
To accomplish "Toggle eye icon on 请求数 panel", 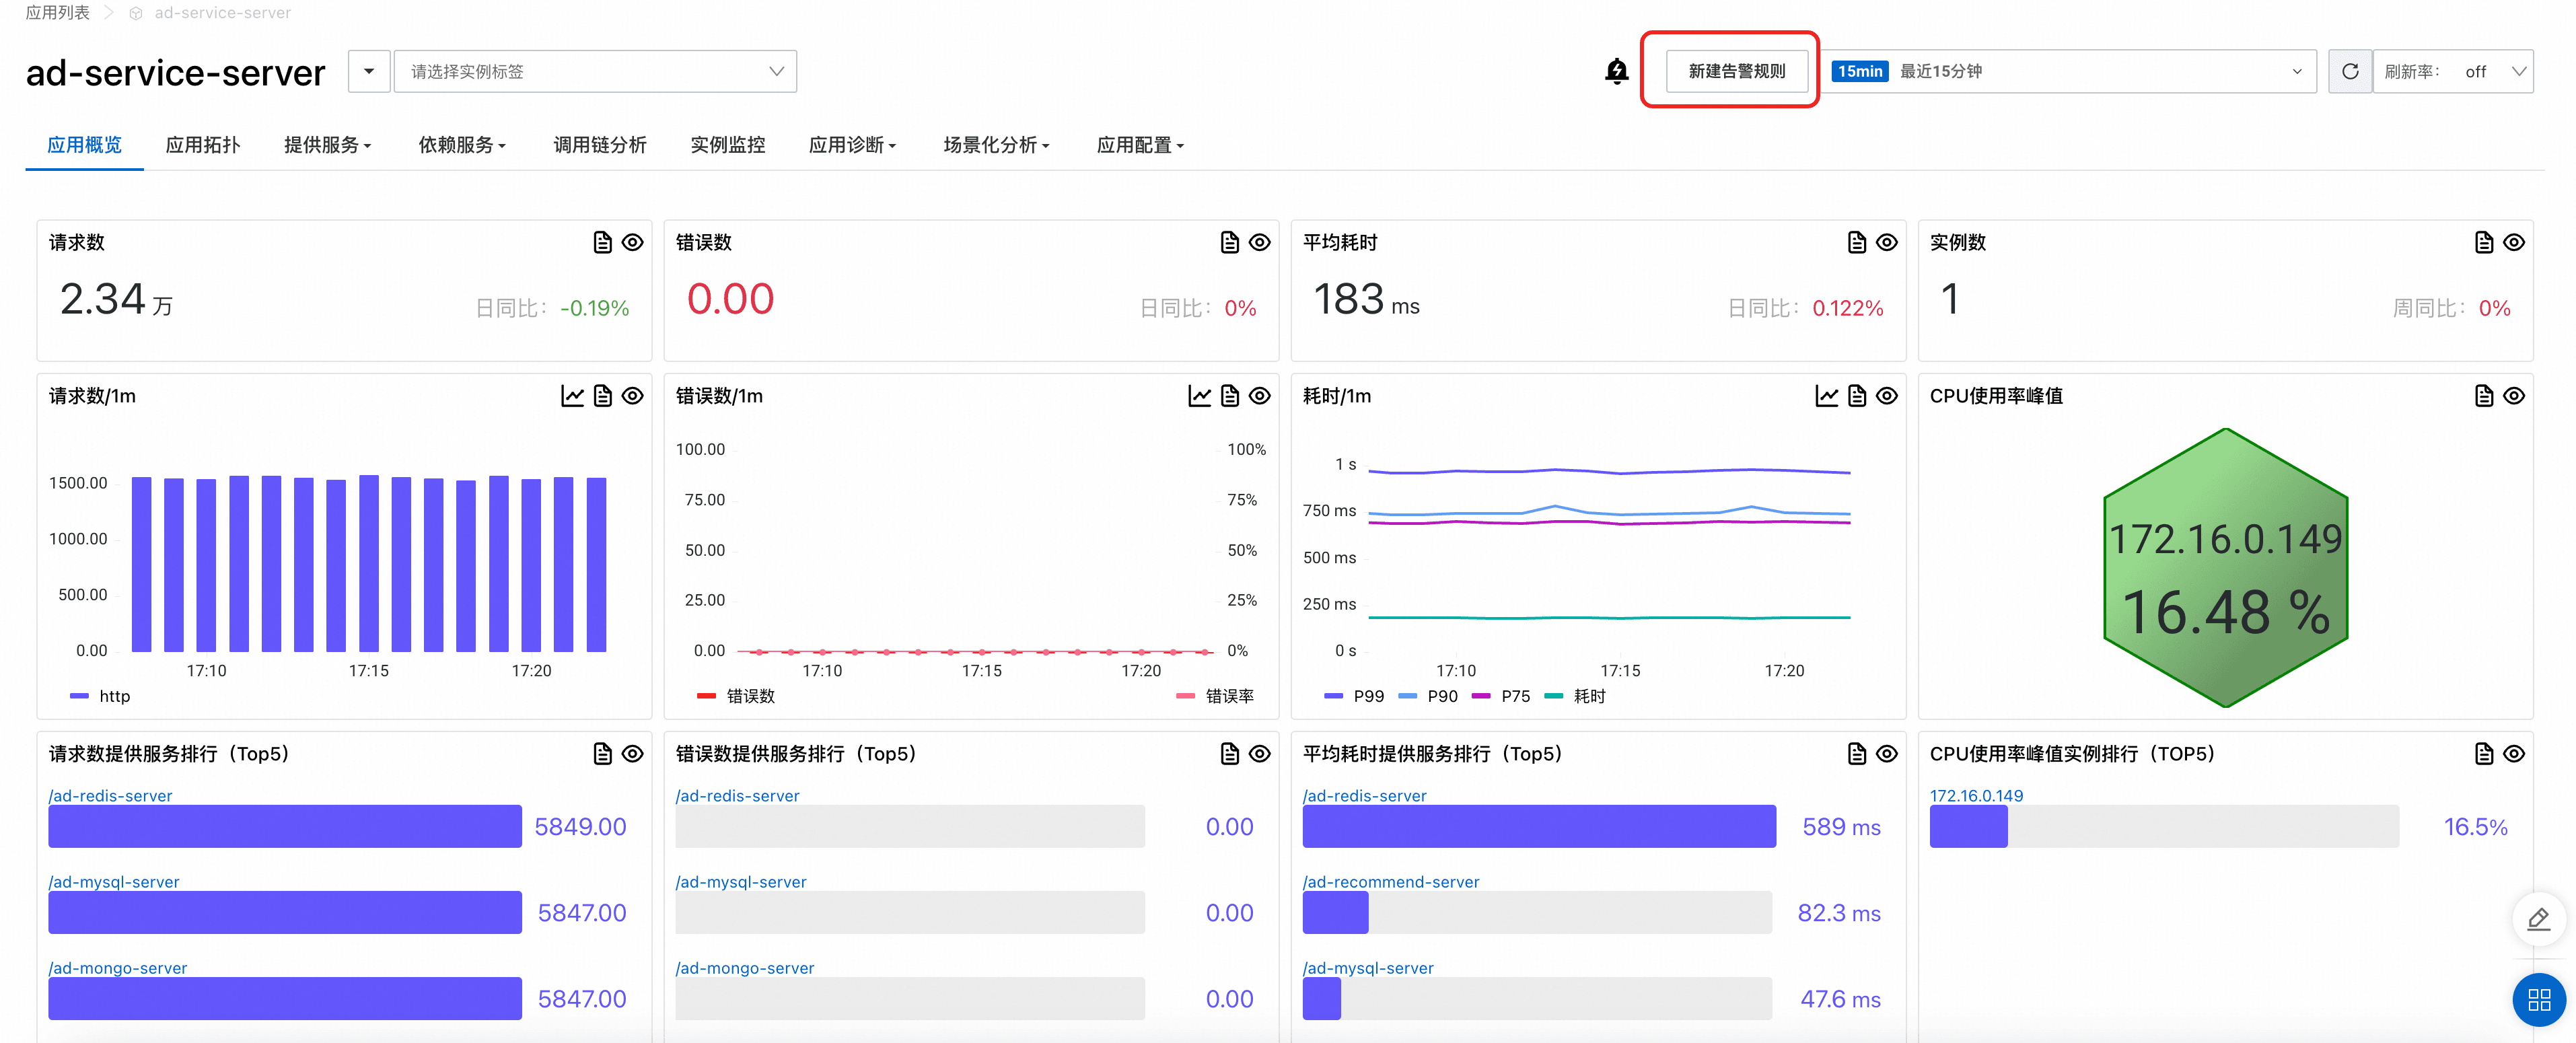I will (633, 242).
